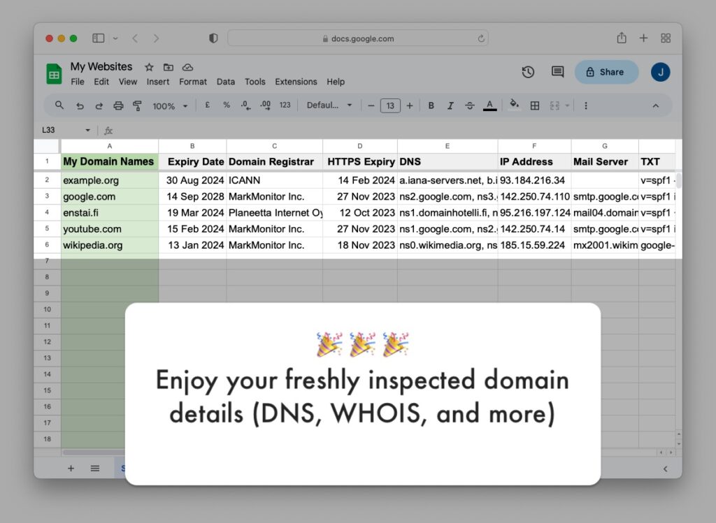
Task: Open the Format menu
Action: pyautogui.click(x=193, y=82)
